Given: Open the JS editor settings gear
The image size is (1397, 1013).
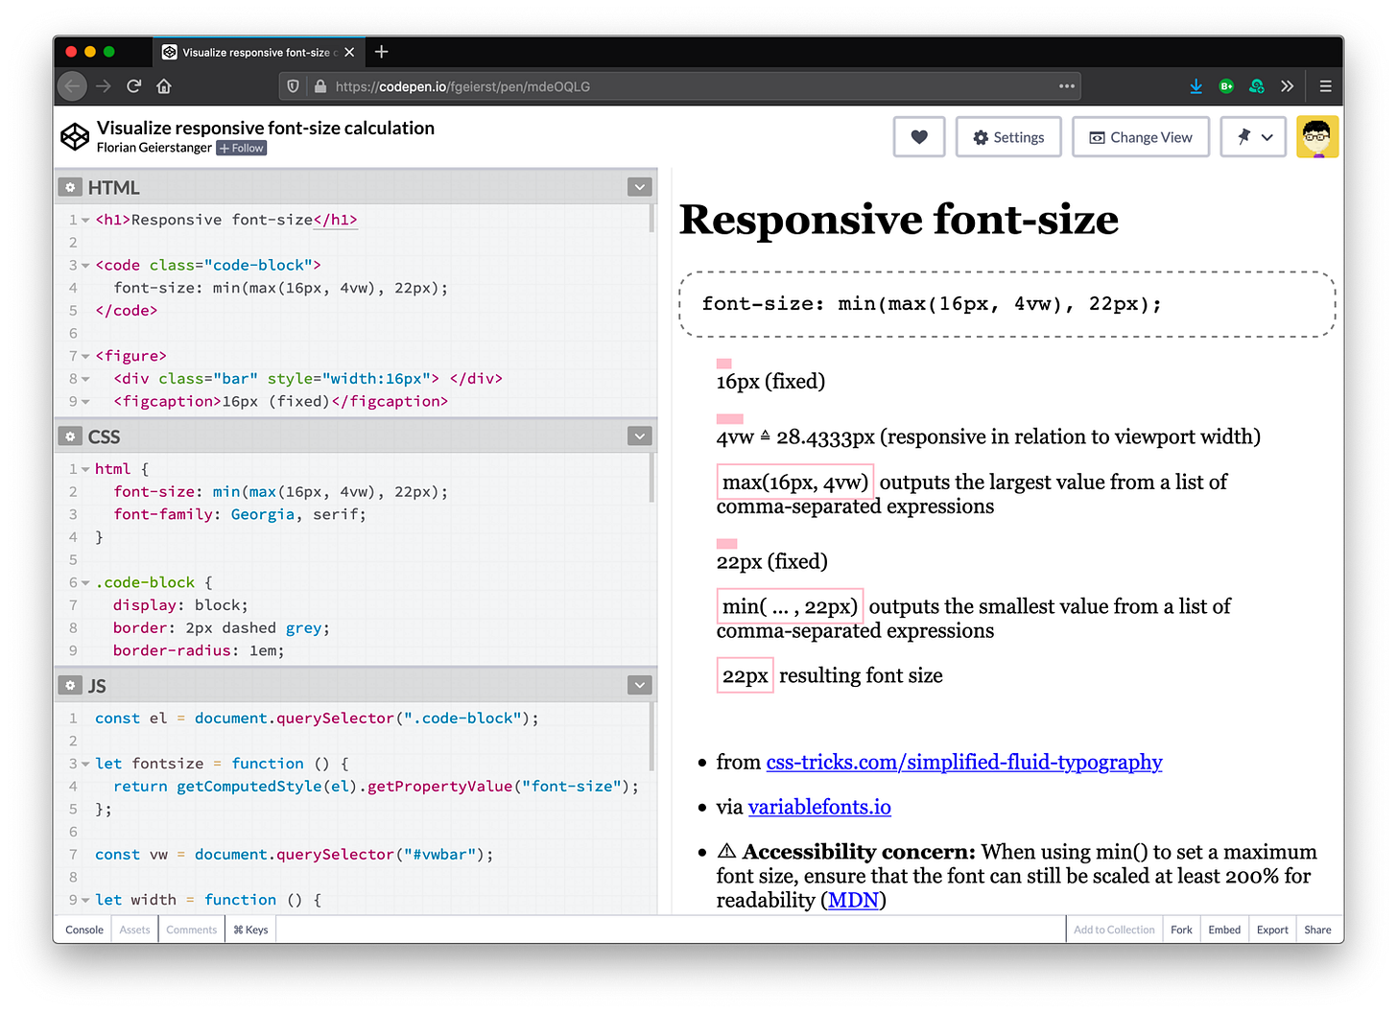Looking at the screenshot, I should pos(70,686).
